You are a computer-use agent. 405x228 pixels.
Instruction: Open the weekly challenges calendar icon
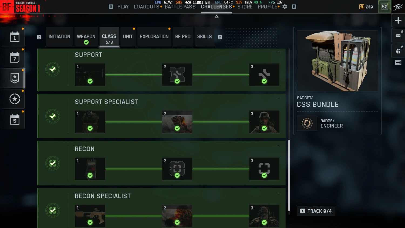point(15,58)
